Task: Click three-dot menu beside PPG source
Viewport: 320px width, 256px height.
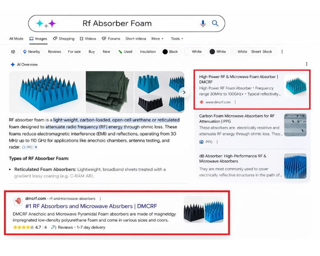Action: 217,142
